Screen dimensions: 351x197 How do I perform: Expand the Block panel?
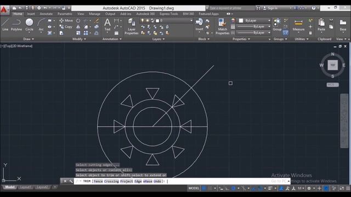tap(203, 39)
